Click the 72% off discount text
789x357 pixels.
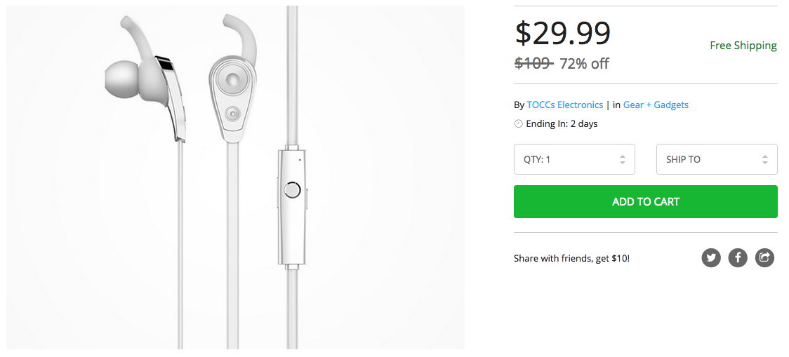click(584, 64)
